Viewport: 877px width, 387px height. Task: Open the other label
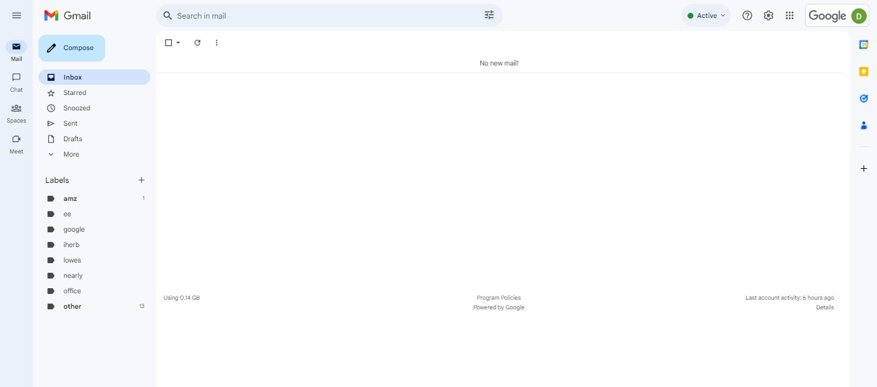click(x=94, y=307)
